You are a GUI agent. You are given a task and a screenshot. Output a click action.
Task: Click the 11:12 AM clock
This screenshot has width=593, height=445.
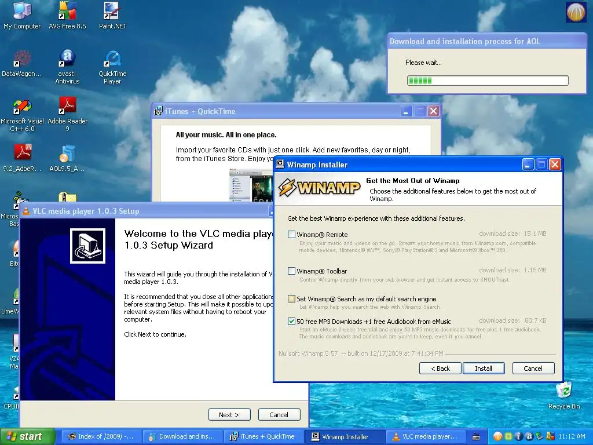[572, 436]
